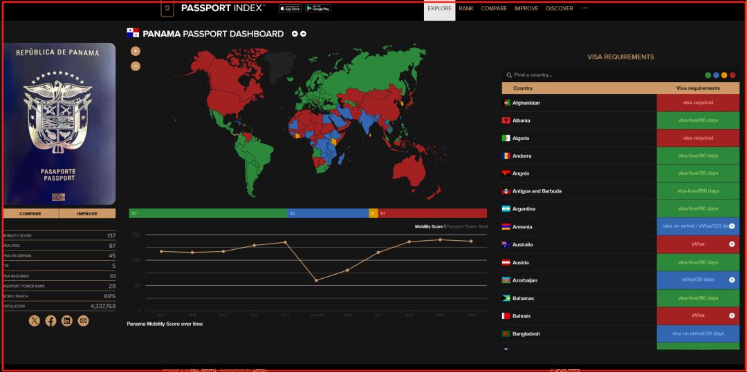The height and width of the screenshot is (372, 747).
Task: Open the Discover menu item
Action: coord(559,9)
